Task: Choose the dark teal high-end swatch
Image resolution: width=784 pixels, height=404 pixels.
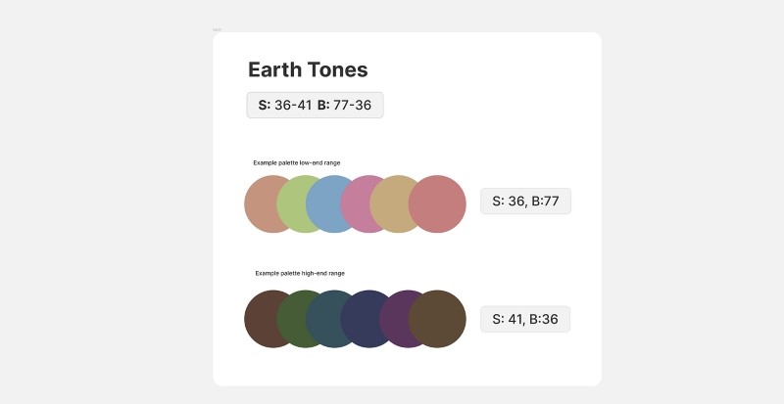Action: (x=322, y=319)
